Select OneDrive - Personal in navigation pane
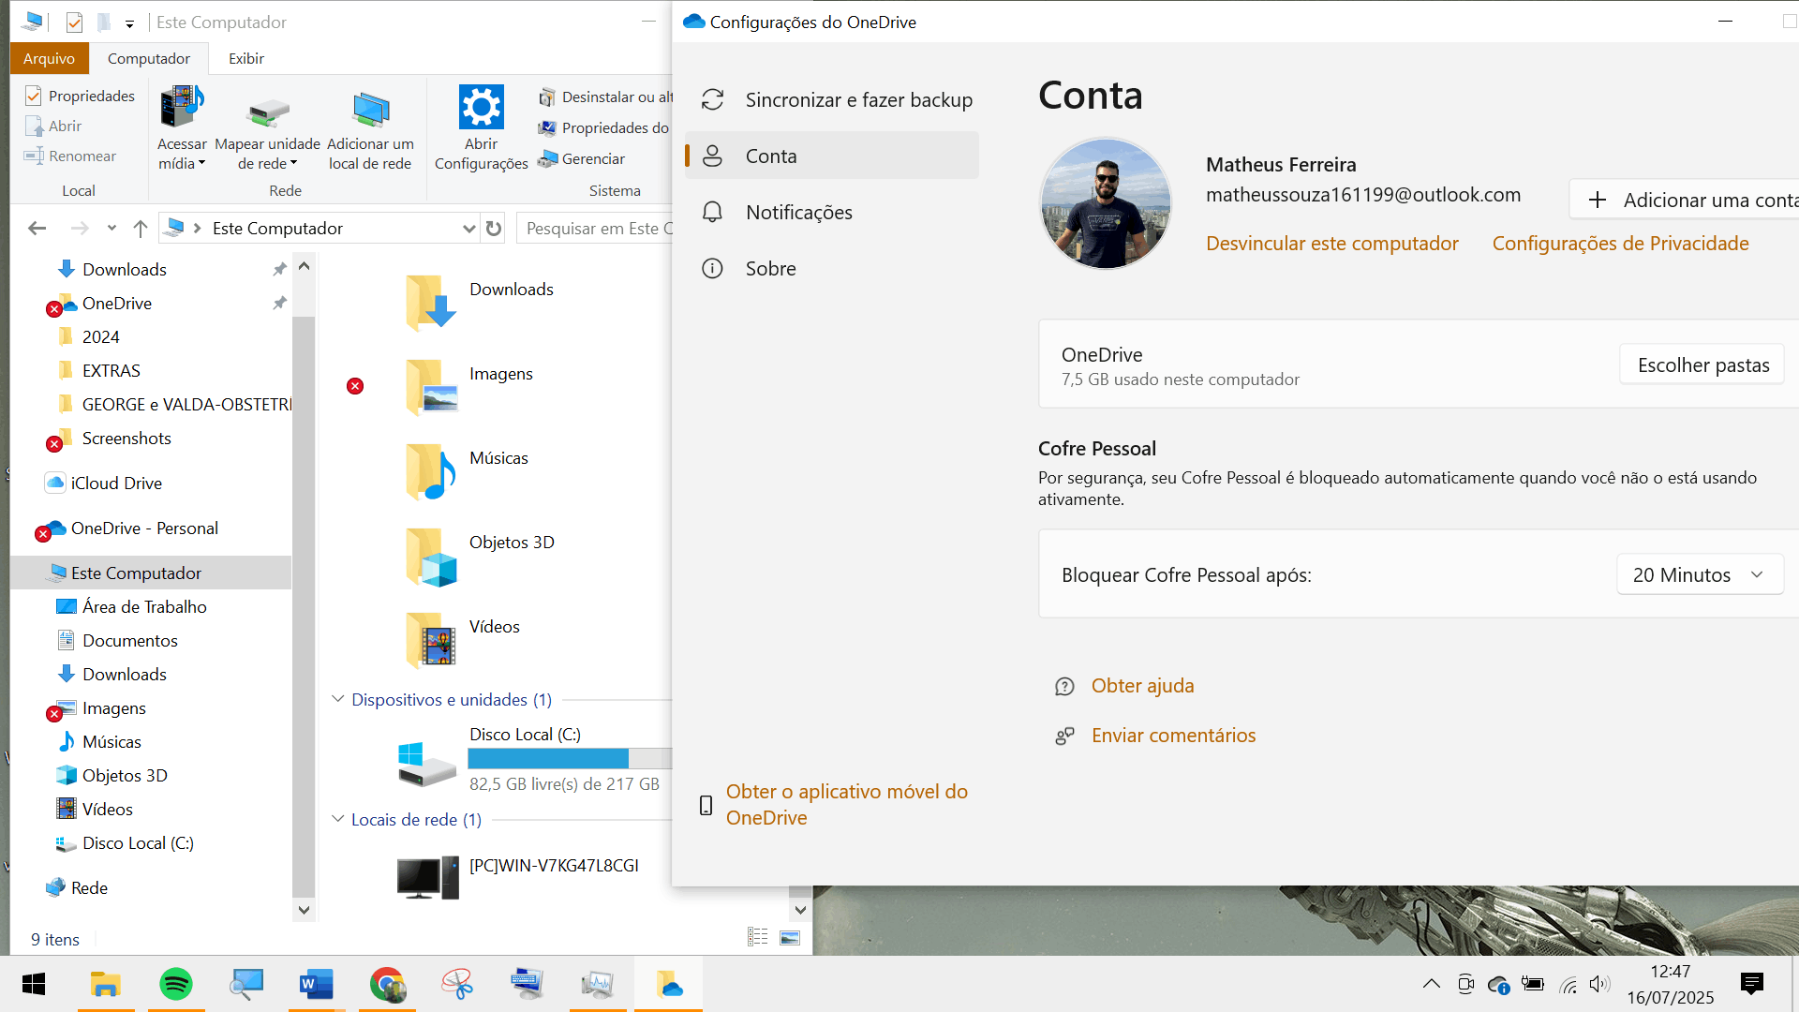1799x1012 pixels. [x=144, y=528]
